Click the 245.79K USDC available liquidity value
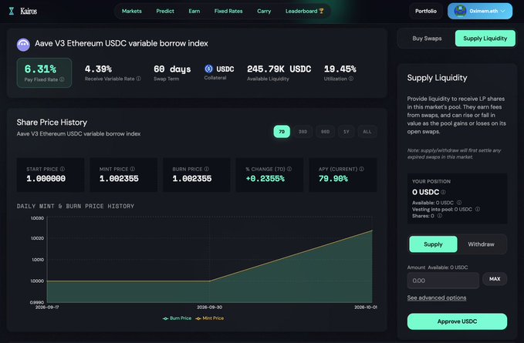The image size is (524, 343). coord(279,69)
